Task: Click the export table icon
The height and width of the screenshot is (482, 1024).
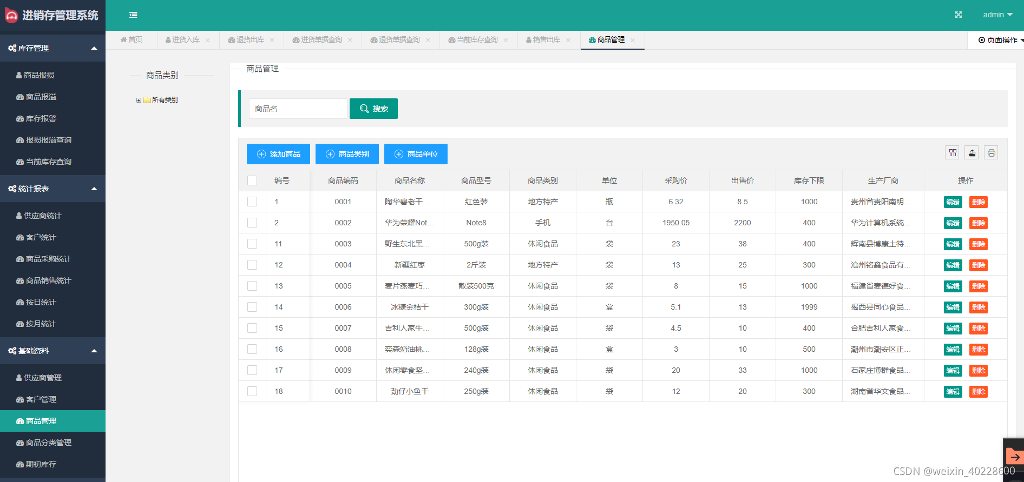Action: click(x=972, y=153)
